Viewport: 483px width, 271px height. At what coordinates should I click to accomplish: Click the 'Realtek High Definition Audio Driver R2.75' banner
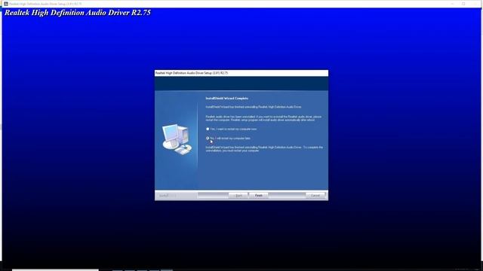pos(78,13)
